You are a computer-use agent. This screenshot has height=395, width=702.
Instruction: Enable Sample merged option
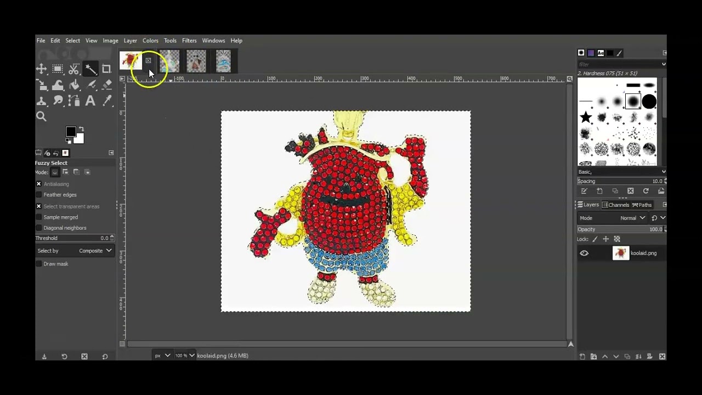pos(39,217)
